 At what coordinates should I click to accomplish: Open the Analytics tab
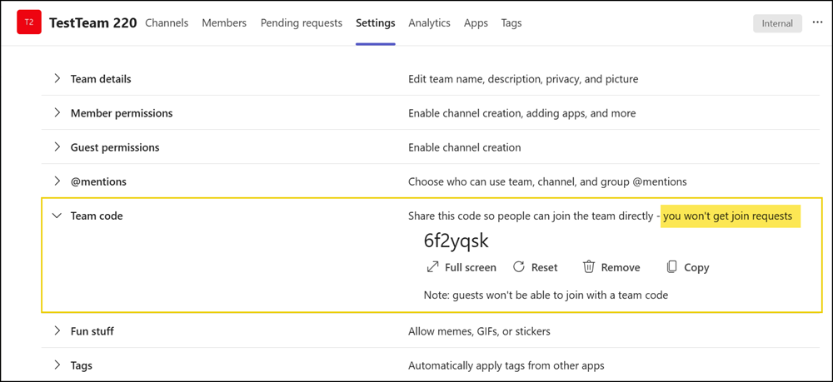tap(429, 23)
